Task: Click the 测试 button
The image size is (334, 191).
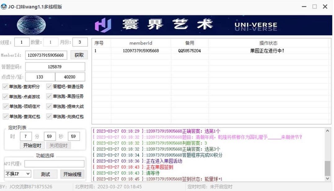Action: click(45, 174)
